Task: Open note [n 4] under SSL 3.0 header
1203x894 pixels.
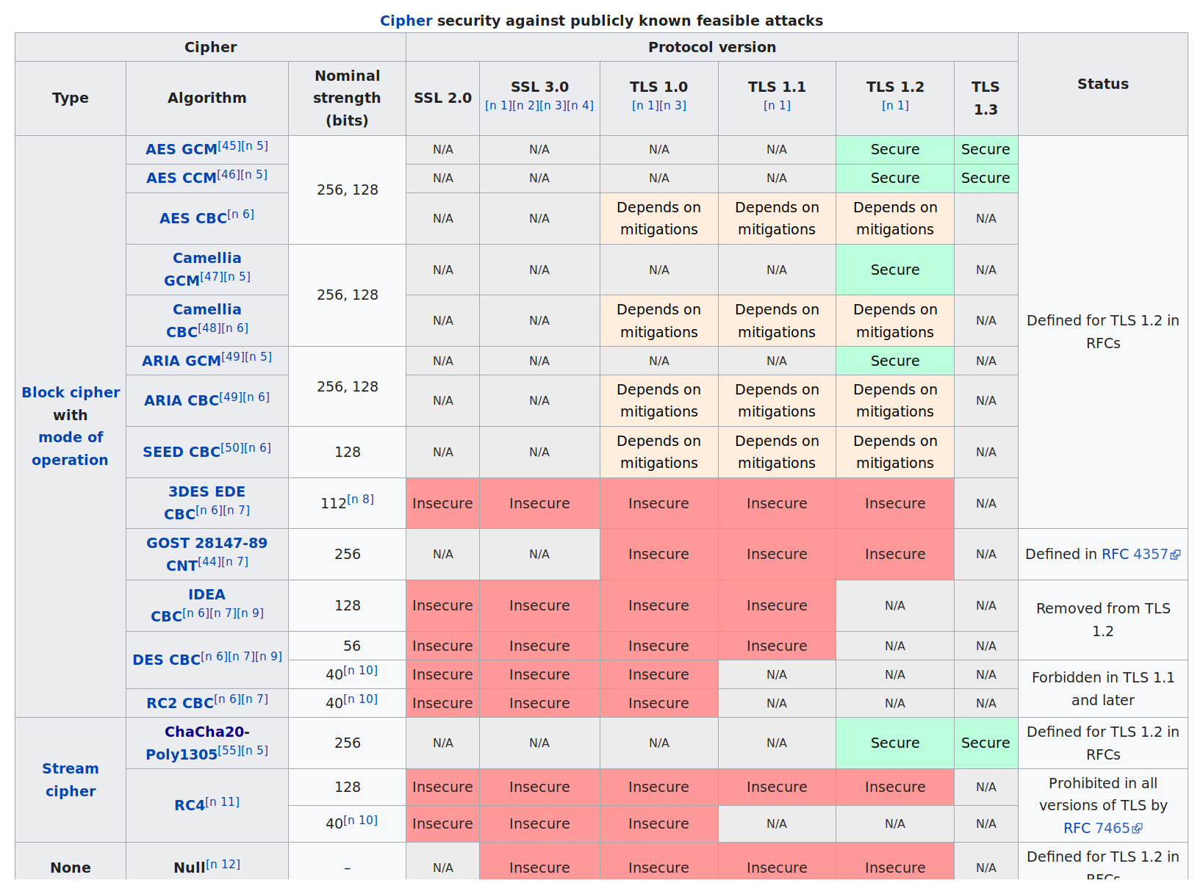Action: pyautogui.click(x=581, y=106)
